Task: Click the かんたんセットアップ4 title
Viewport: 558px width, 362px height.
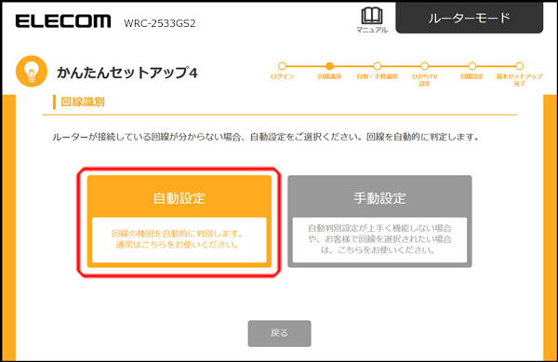Action: tap(127, 73)
